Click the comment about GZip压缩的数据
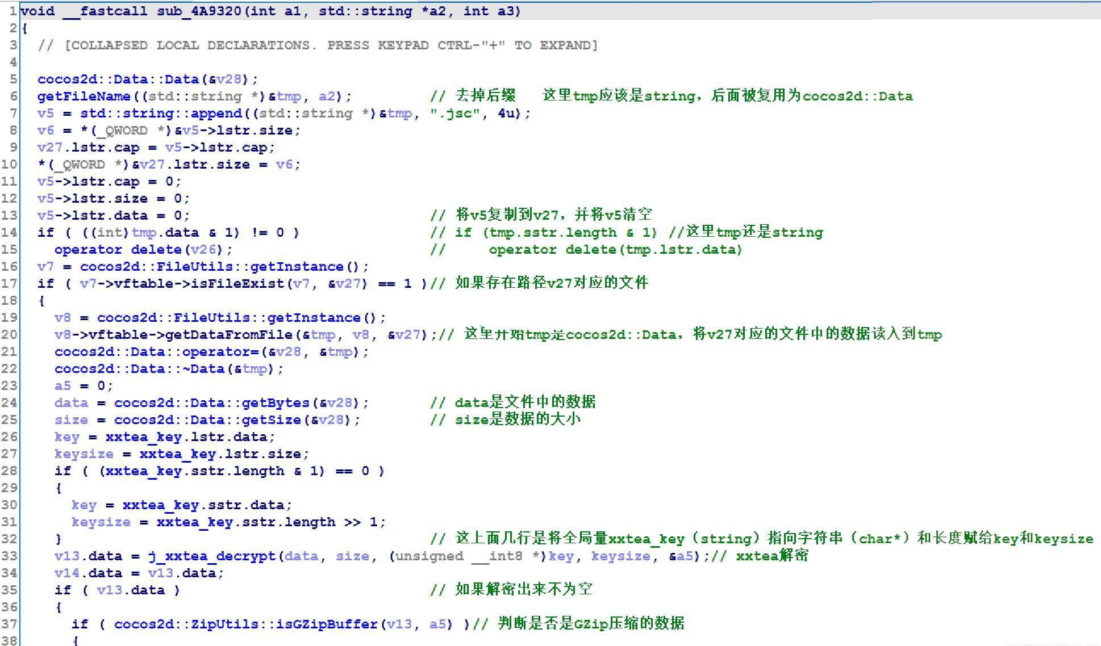 [x=591, y=624]
